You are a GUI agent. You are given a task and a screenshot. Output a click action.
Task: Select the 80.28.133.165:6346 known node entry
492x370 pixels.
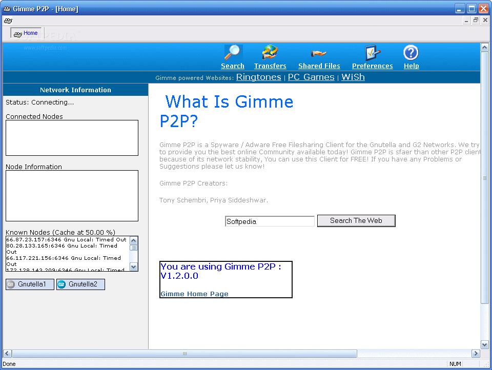click(62, 249)
